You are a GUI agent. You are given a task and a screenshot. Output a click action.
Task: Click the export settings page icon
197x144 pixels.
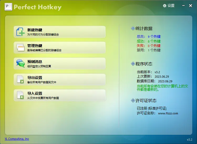tap(20, 79)
